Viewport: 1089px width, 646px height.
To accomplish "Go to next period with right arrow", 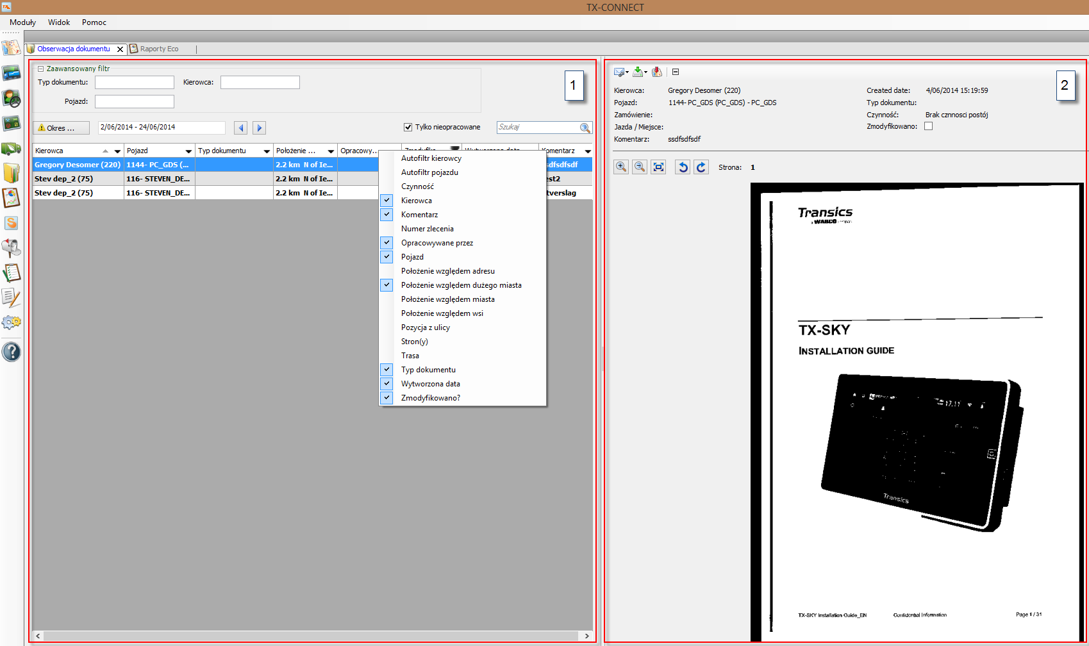I will click(x=259, y=128).
